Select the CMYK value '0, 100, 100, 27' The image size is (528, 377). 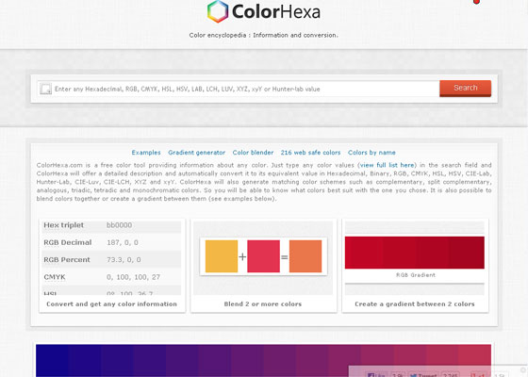[x=133, y=277]
